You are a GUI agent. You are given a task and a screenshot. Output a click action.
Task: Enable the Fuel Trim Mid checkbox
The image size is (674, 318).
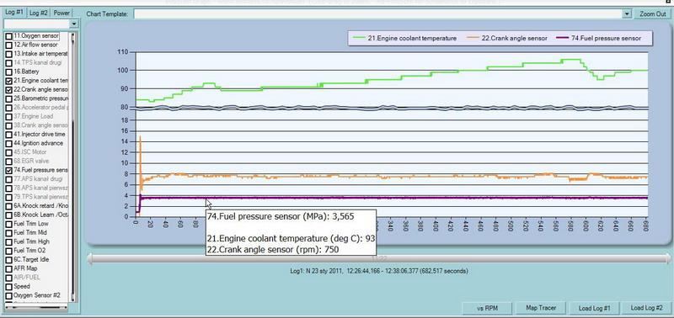[8, 232]
